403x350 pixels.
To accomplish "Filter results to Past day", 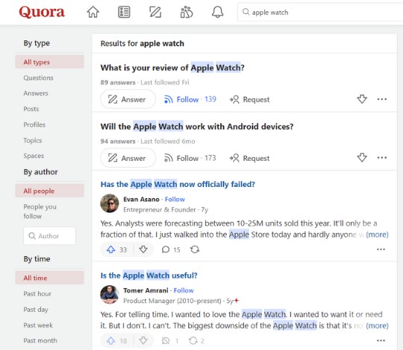I will 36,310.
